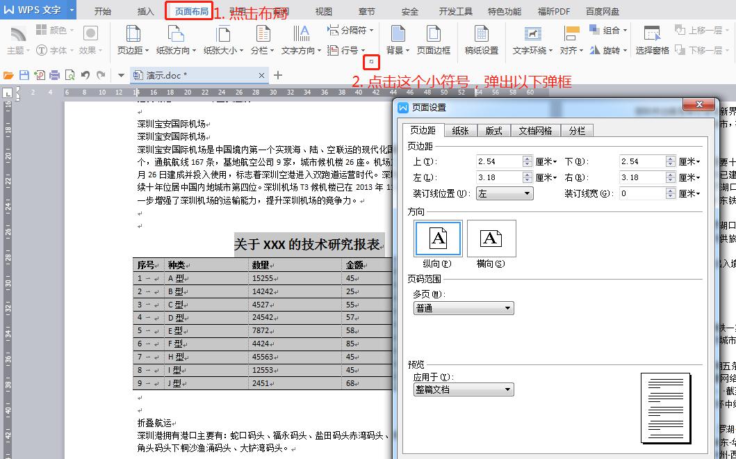Click the redo arrow icon
Screen dimensions: 736x459
[x=101, y=75]
